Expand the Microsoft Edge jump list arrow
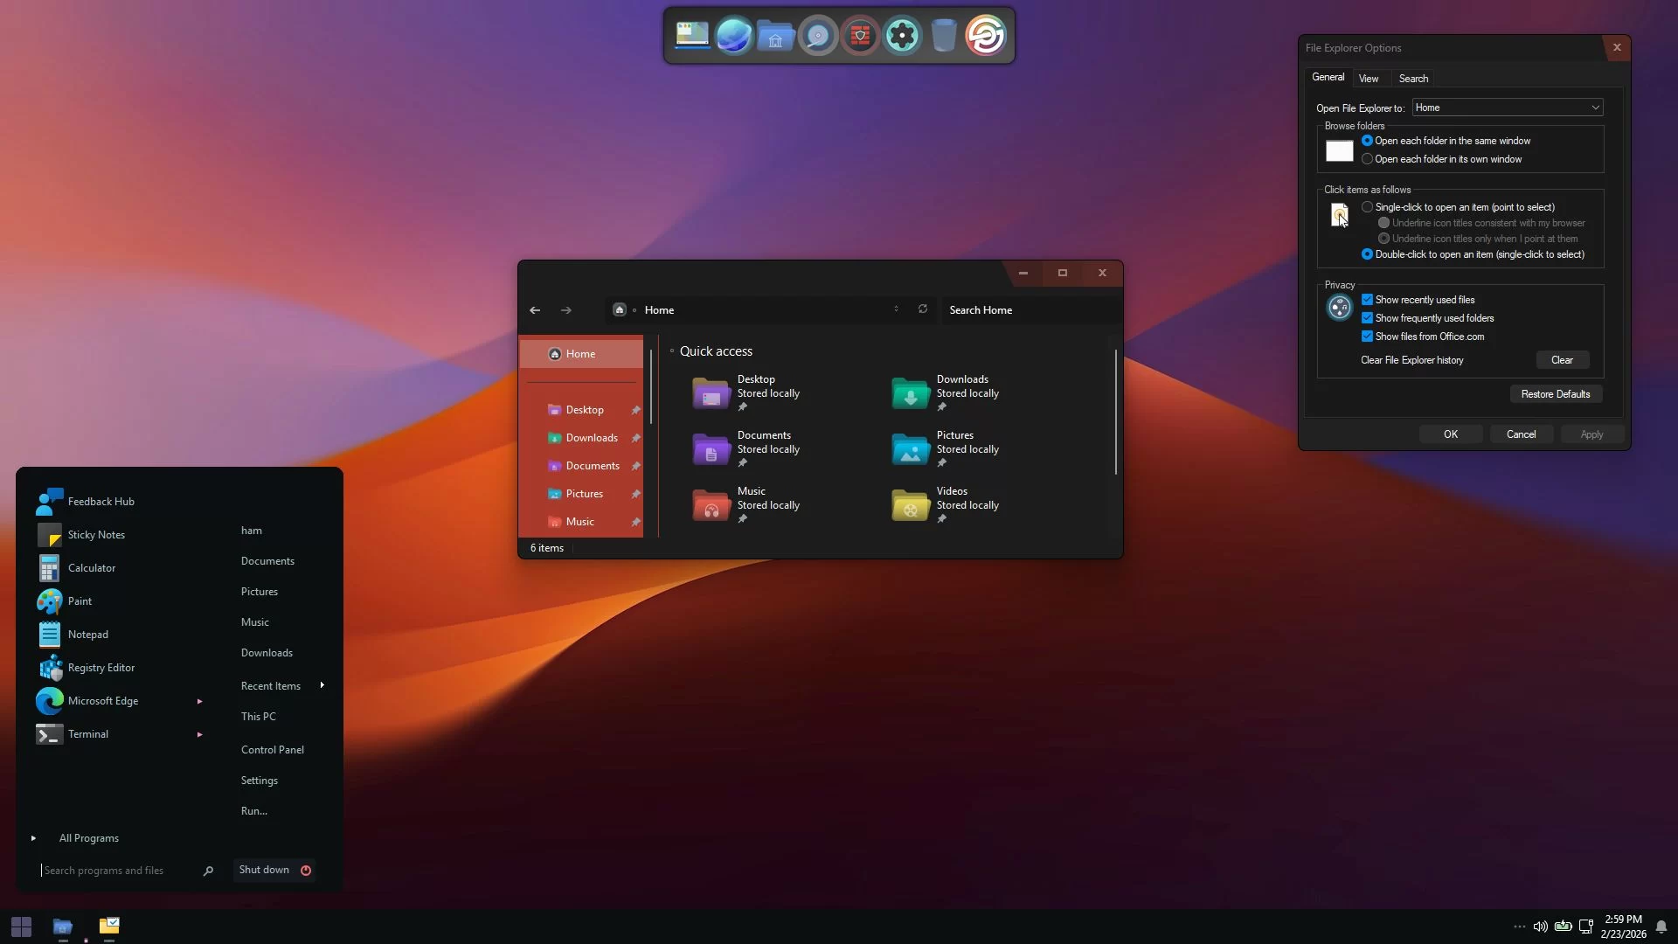The width and height of the screenshot is (1678, 944). (200, 701)
